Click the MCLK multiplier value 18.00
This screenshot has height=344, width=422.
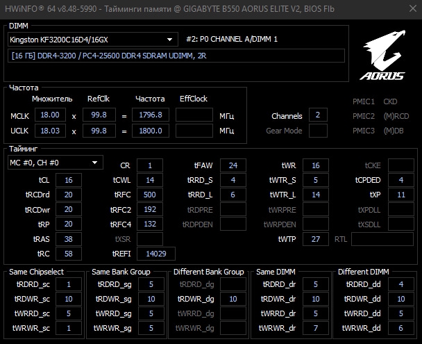point(50,115)
